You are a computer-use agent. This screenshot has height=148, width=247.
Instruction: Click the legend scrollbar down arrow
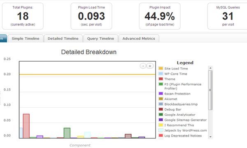210,137
